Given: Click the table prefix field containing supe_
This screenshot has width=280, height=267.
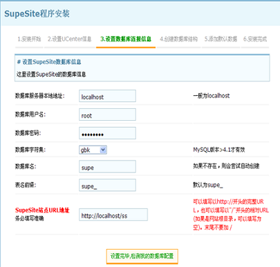Looking at the screenshot, I should pos(107,185).
